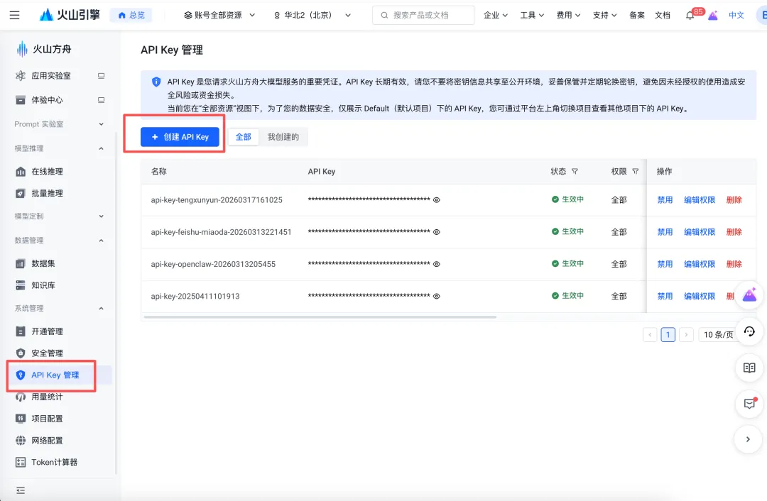
Task: Expand Prompt 实验室 section
Action: tap(60, 124)
